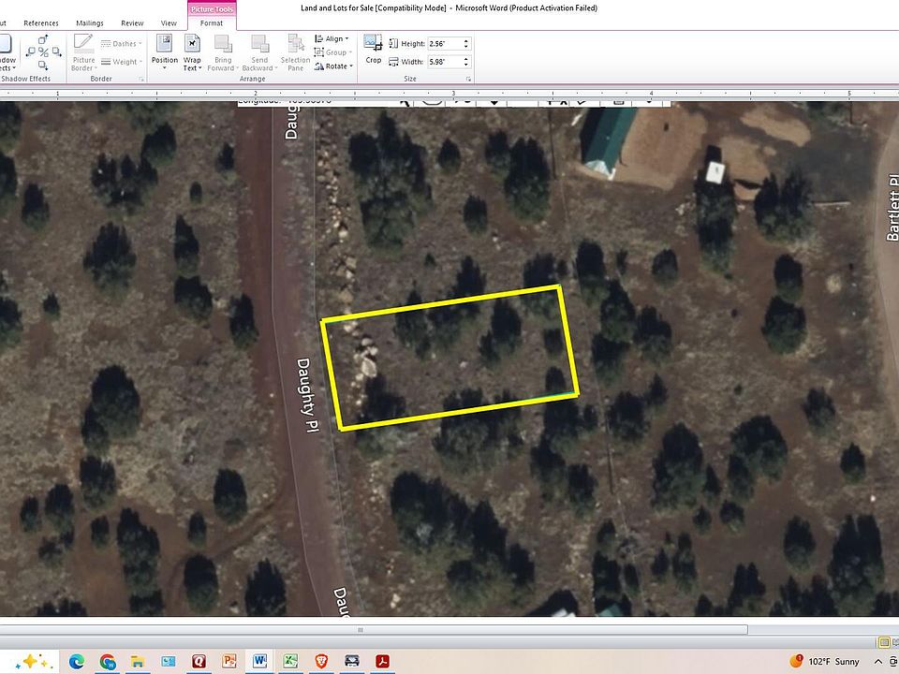
Task: Open the Position dropdown in Arrange group
Action: (165, 52)
